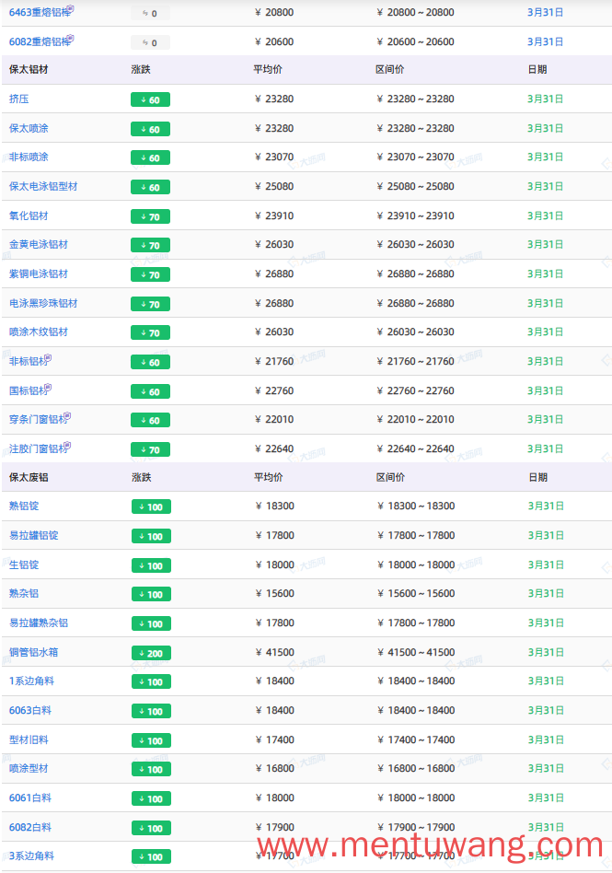612x873 pixels.
Task: Click the 3月31日 date in 金黄电泳铝材 row
Action: 545,244
